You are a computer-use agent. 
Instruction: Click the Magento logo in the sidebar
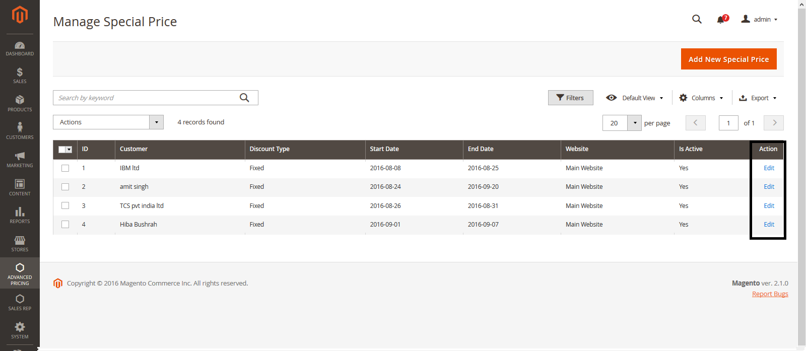point(20,15)
